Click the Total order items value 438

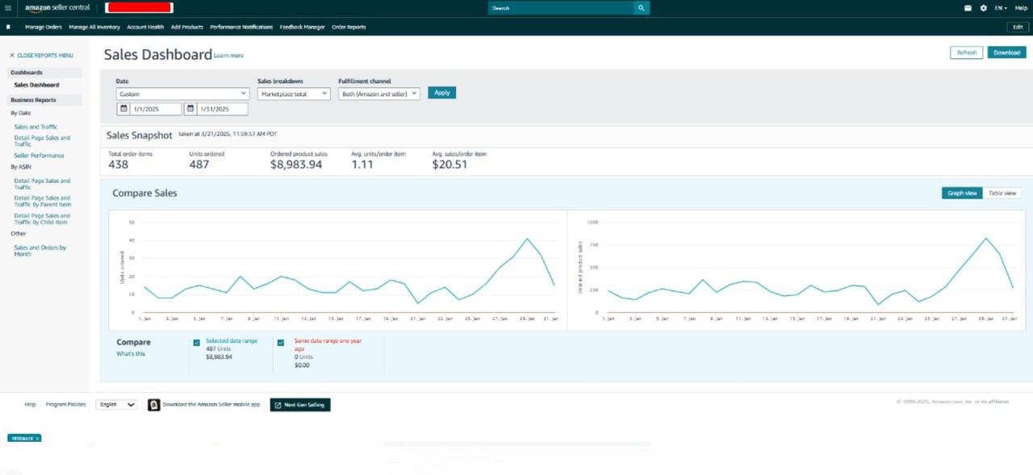[119, 165]
